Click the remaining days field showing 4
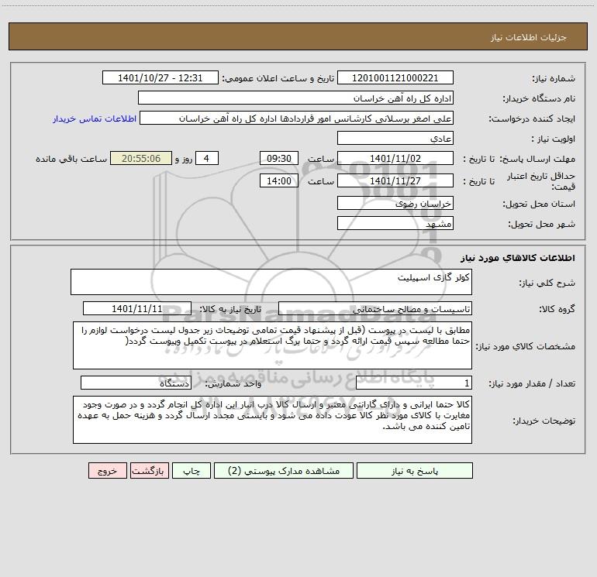Viewport: 597px width, 577px height. coord(207,158)
